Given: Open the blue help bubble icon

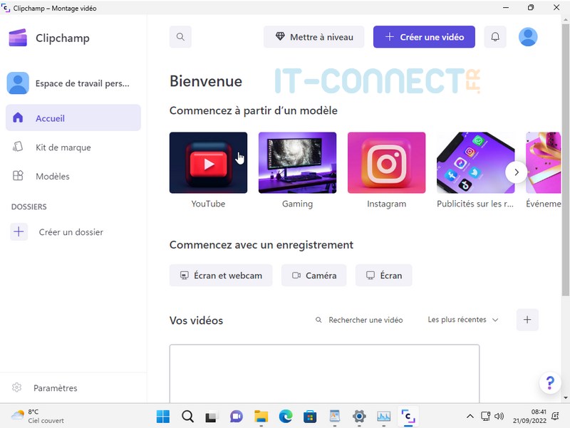Looking at the screenshot, I should [550, 383].
